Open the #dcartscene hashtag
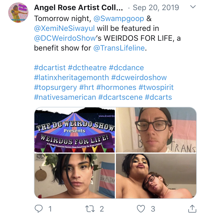Viewport: 205px width, 220px height. click(120, 97)
